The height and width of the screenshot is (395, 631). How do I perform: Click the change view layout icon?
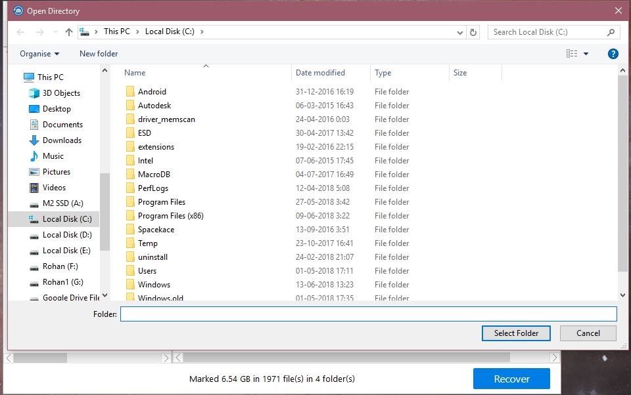point(572,54)
